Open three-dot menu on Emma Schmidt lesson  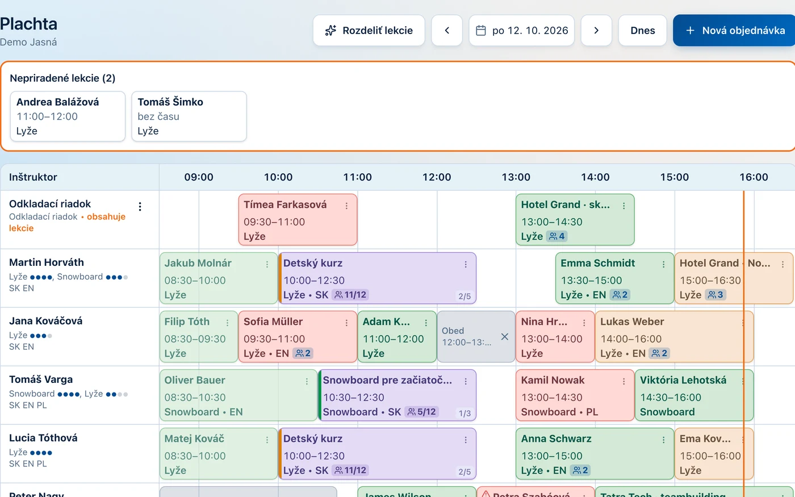click(663, 264)
